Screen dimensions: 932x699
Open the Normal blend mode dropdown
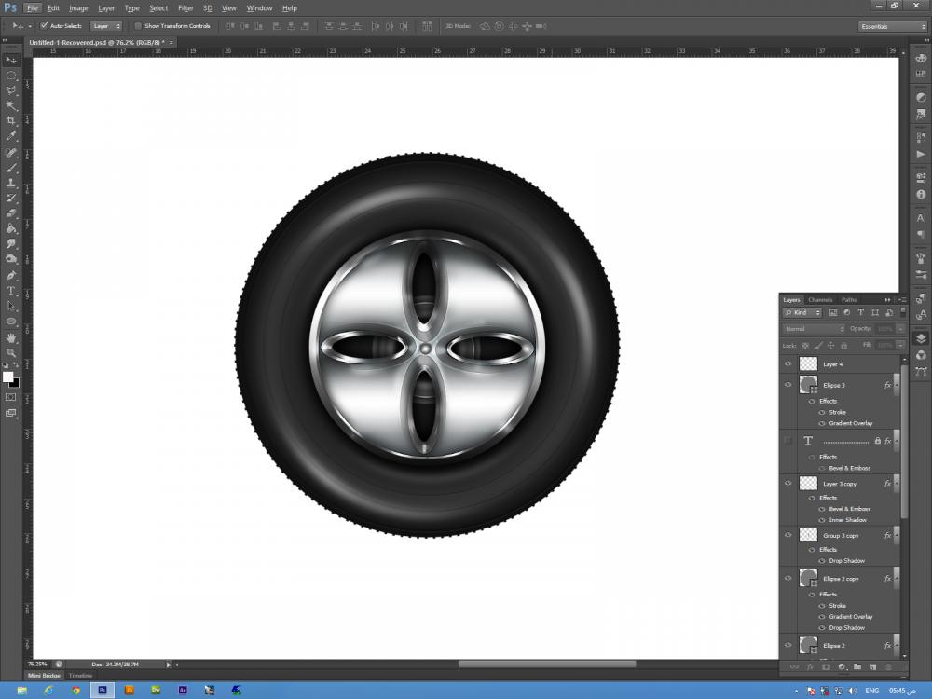click(814, 329)
